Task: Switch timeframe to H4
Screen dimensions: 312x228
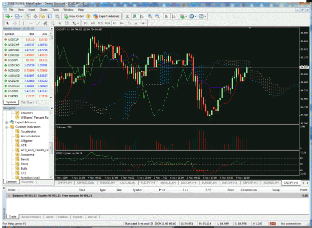Action: (122, 23)
